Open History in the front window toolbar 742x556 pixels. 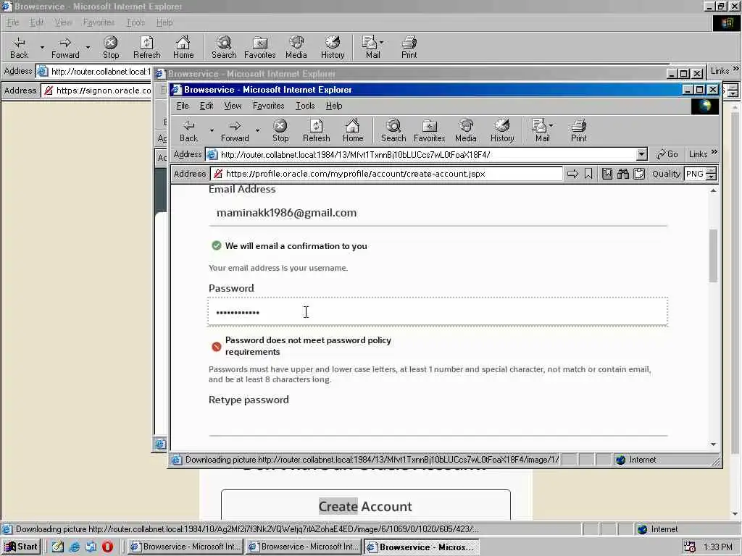coord(502,130)
